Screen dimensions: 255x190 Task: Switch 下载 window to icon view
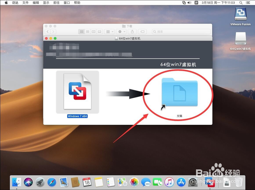pyautogui.click(x=82, y=32)
